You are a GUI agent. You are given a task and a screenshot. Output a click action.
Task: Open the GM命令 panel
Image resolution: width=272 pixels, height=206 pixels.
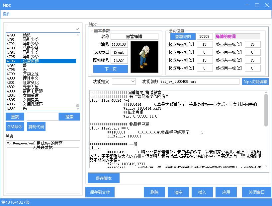pos(15,127)
